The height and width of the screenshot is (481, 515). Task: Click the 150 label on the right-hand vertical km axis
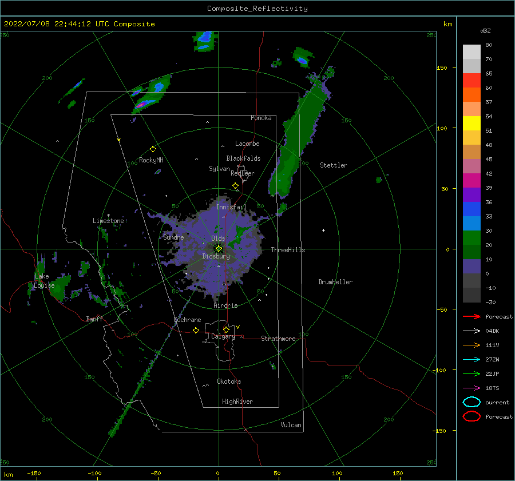pos(442,67)
